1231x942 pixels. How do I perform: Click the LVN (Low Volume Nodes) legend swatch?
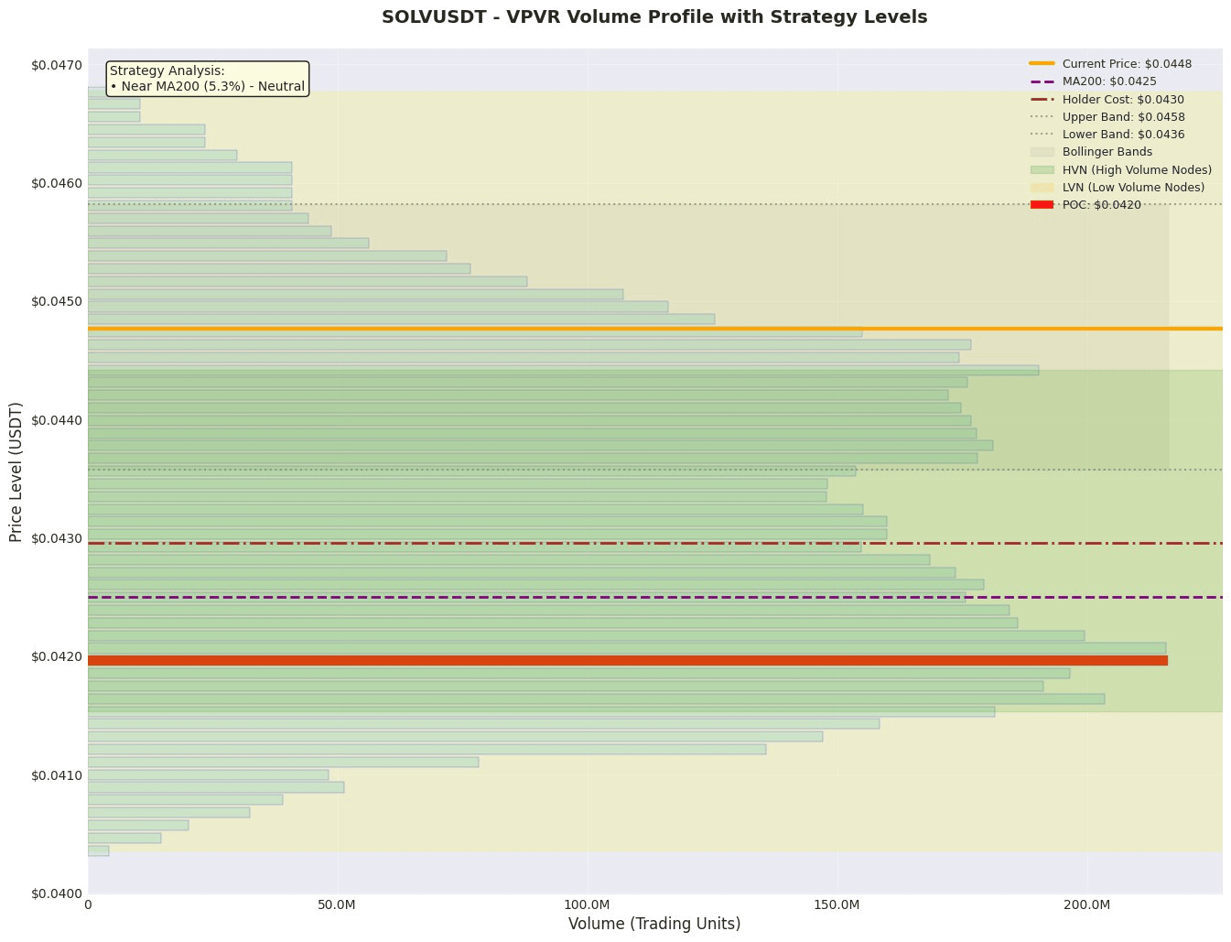[x=1042, y=188]
